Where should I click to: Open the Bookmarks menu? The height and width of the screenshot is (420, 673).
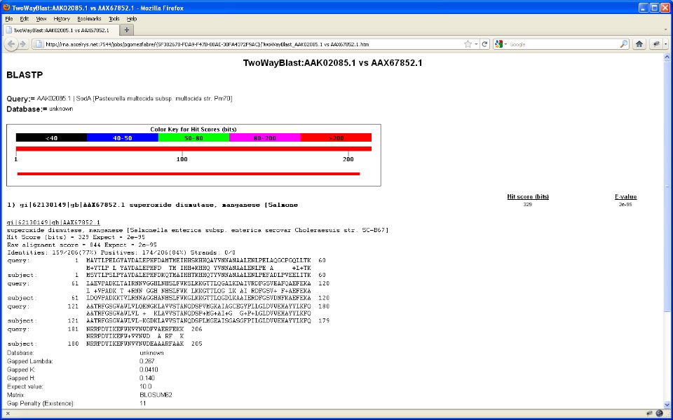[x=89, y=19]
